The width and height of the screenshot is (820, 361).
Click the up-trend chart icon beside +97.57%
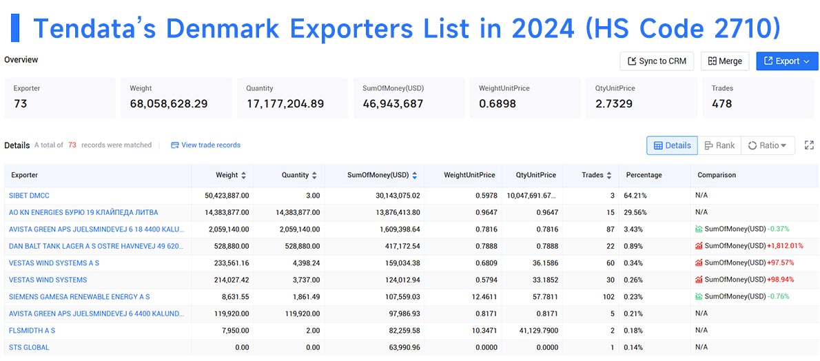699,262
